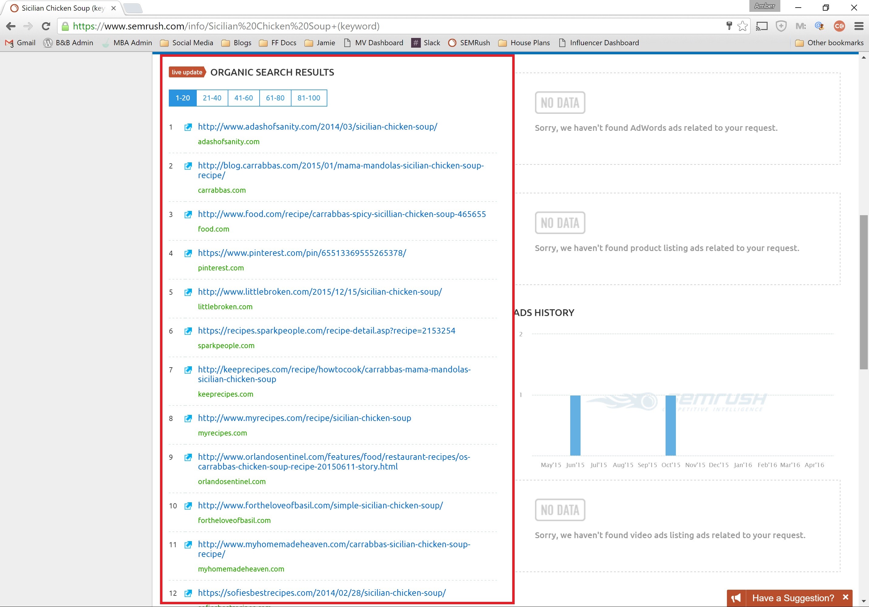Open external link icon for myrecipes result
The height and width of the screenshot is (607, 869).
point(188,419)
